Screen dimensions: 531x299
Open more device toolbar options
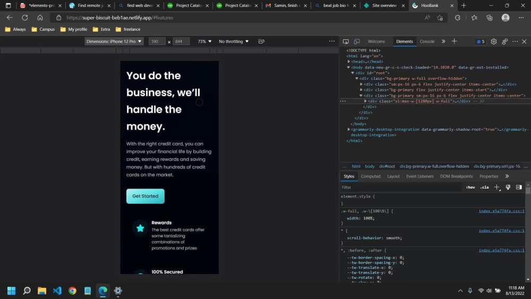[331, 41]
